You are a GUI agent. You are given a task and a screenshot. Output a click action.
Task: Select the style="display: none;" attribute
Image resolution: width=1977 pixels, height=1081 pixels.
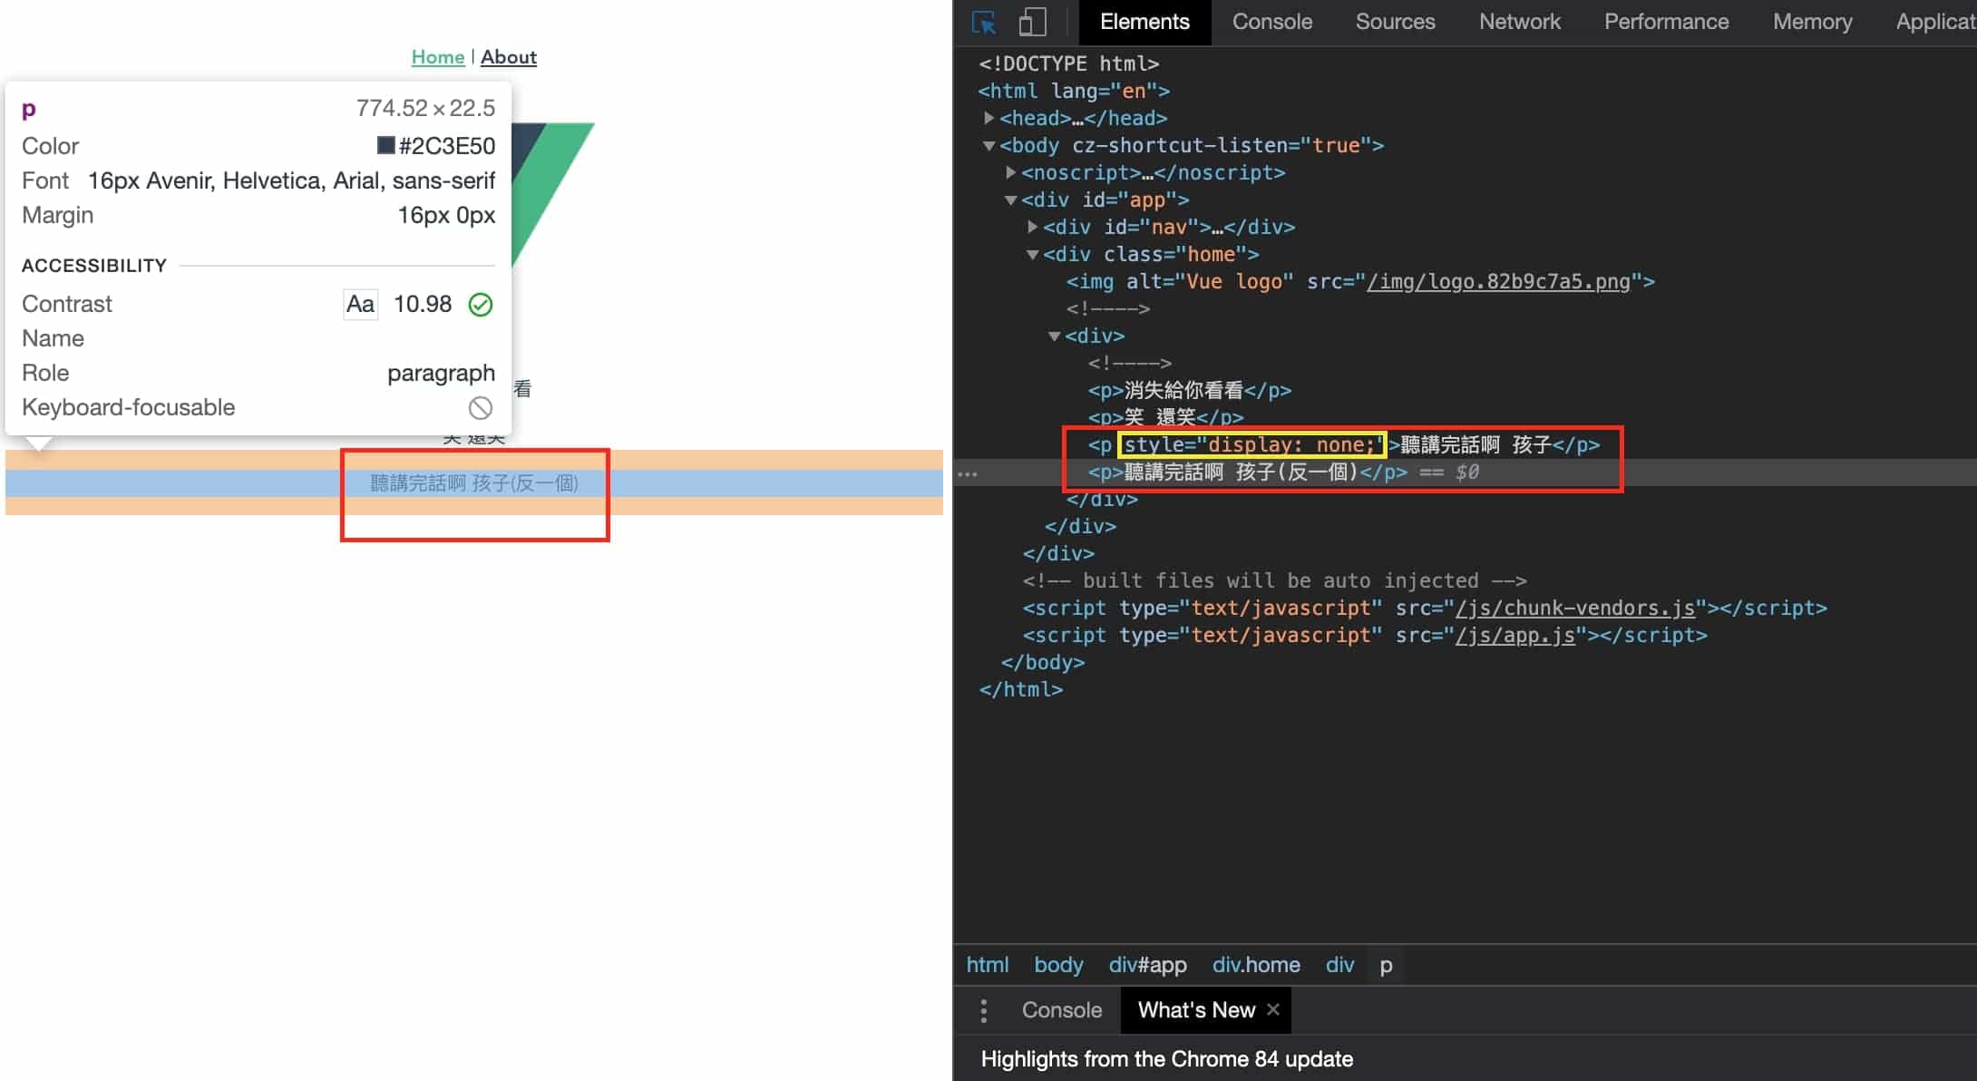point(1251,444)
